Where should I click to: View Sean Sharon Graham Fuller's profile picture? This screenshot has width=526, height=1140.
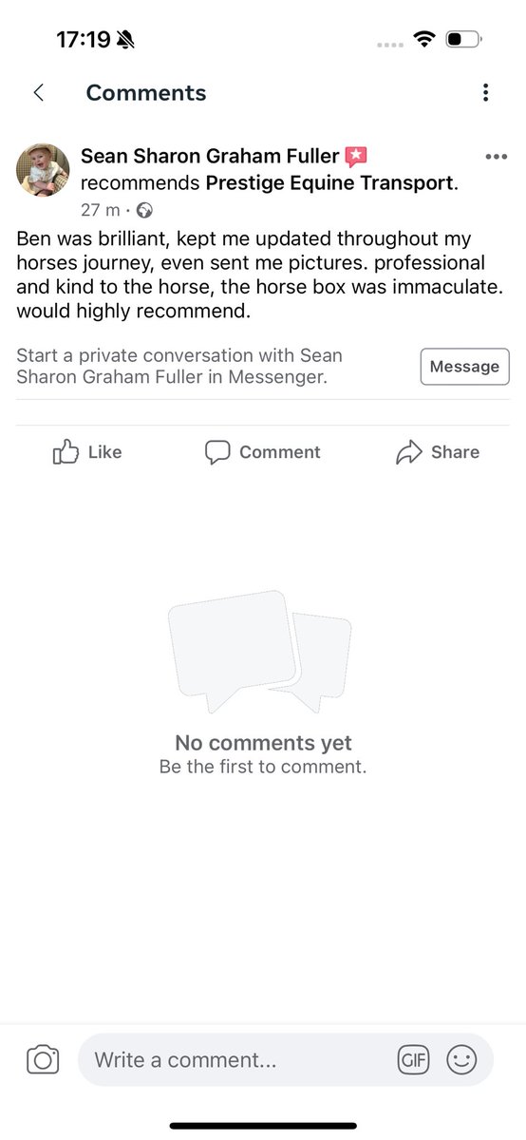pos(43,170)
